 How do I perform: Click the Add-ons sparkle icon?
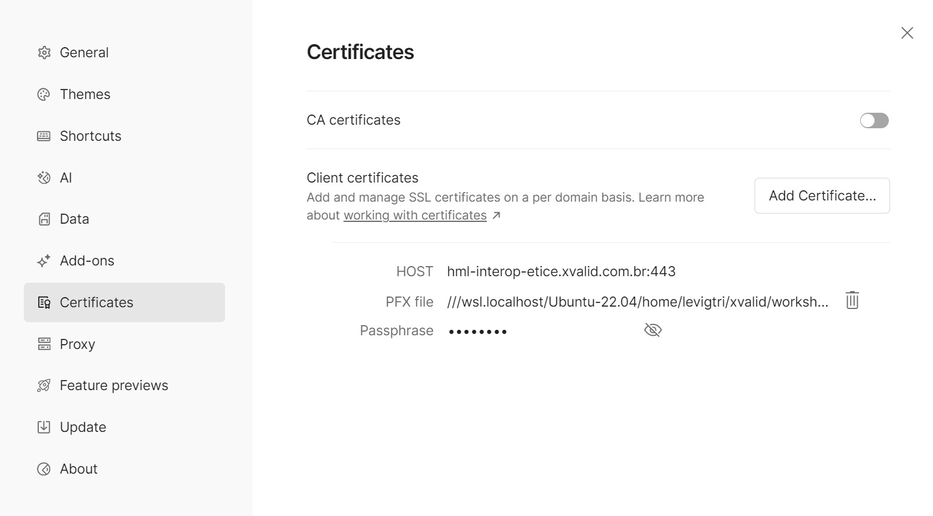(x=44, y=261)
